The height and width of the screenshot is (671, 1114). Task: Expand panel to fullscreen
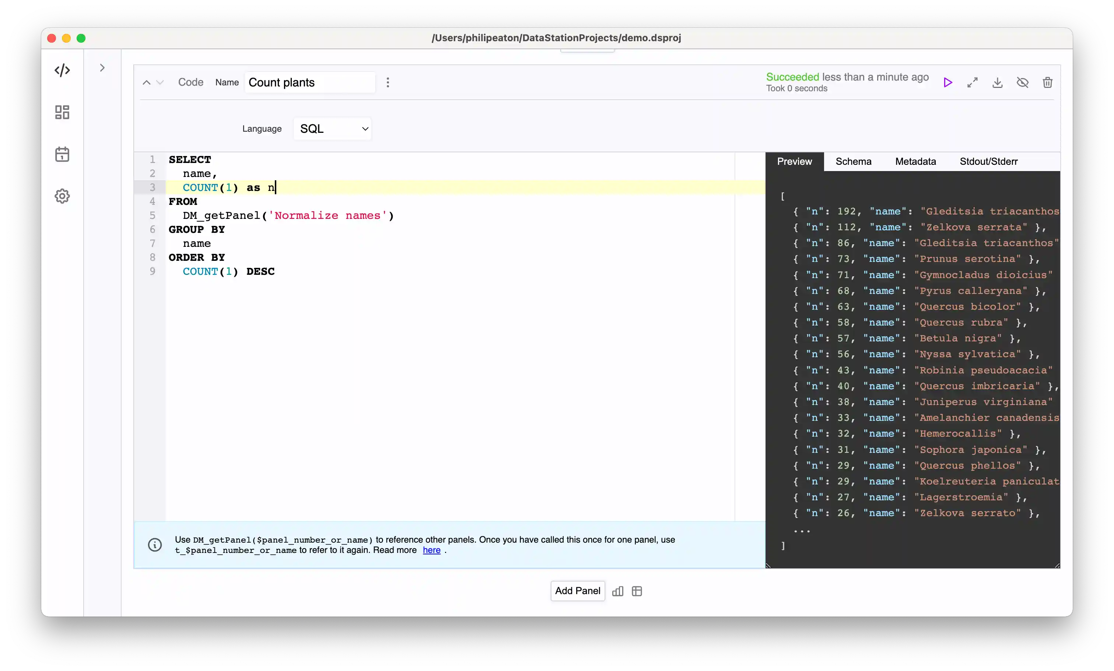973,83
